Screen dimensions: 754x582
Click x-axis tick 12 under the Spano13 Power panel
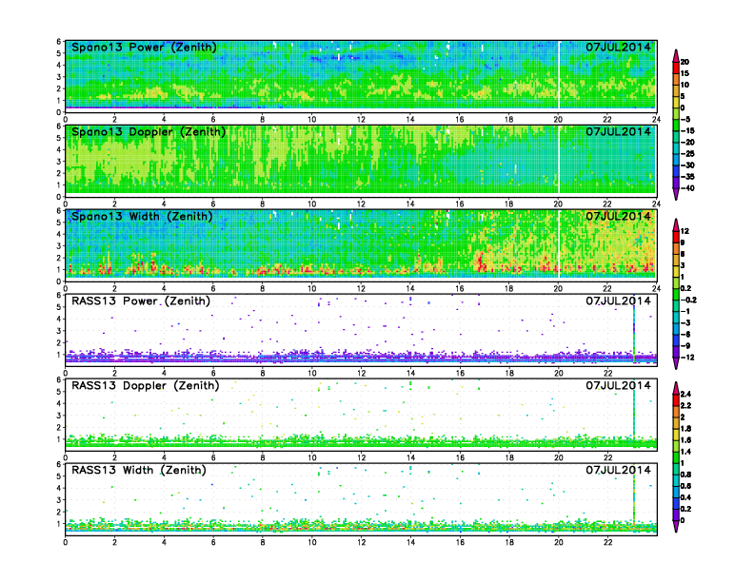click(x=361, y=119)
